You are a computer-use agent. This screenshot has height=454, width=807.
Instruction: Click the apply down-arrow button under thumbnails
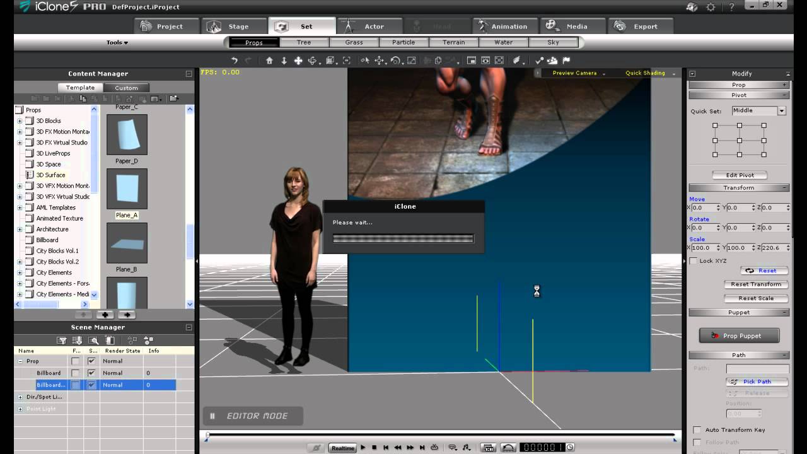point(105,315)
